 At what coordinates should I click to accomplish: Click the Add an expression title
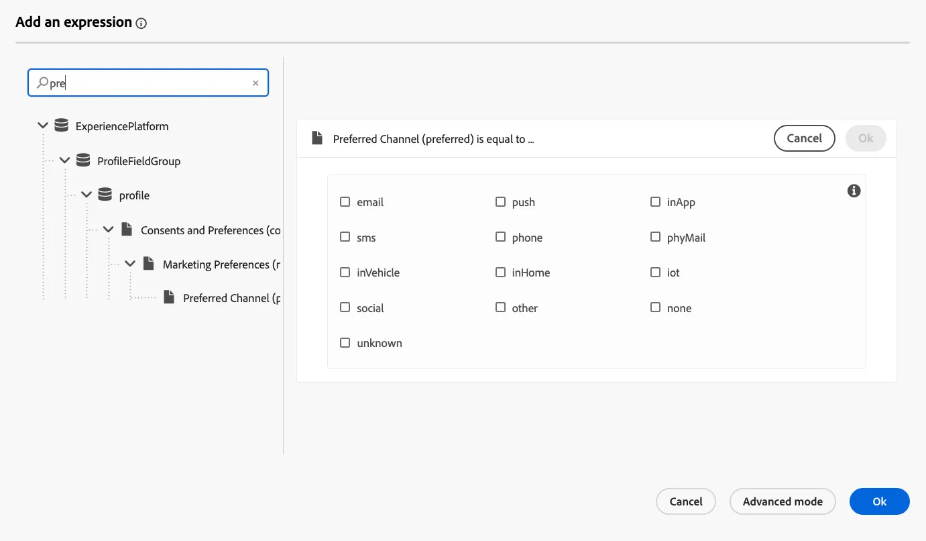pos(74,22)
